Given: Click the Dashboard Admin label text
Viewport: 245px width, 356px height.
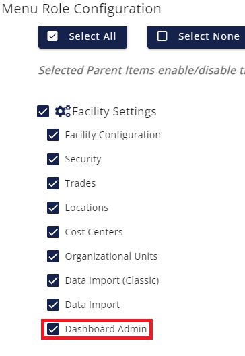Looking at the screenshot, I should (106, 329).
